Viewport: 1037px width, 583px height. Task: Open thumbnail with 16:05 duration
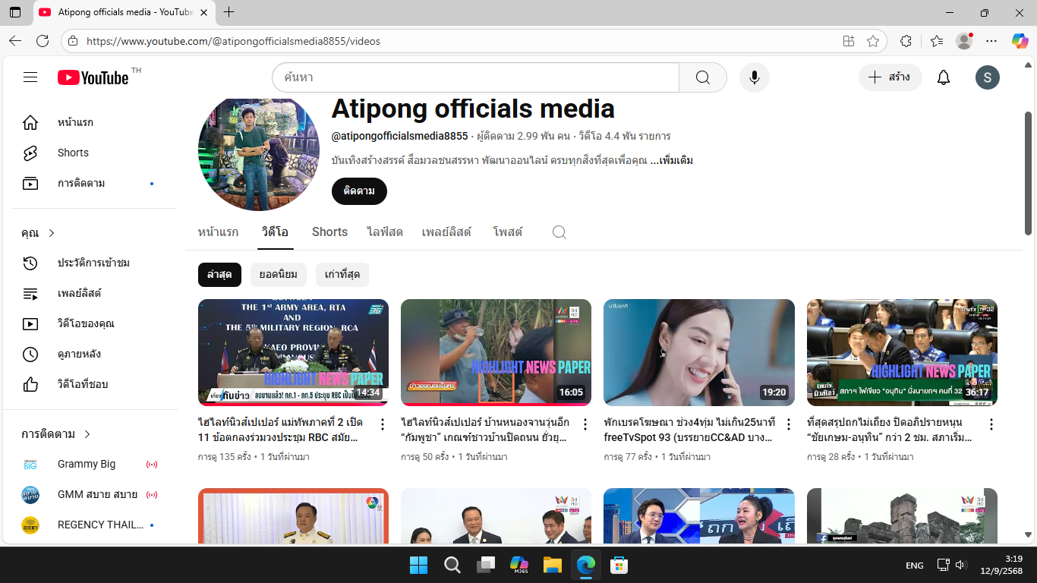tap(496, 352)
